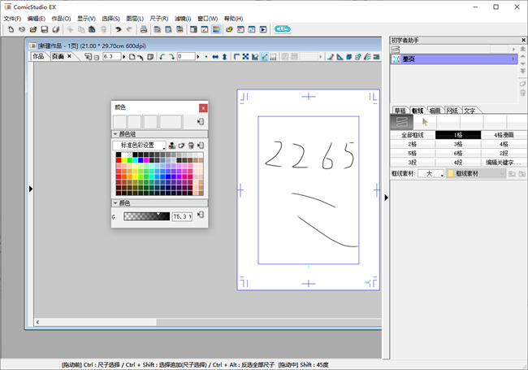This screenshot has width=528, height=370.
Task: Select the 4格漫画 frame option
Action: click(x=504, y=135)
